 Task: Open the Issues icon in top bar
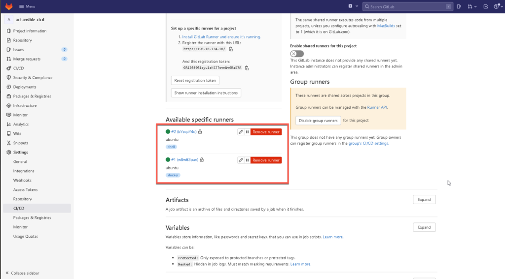tap(459, 6)
